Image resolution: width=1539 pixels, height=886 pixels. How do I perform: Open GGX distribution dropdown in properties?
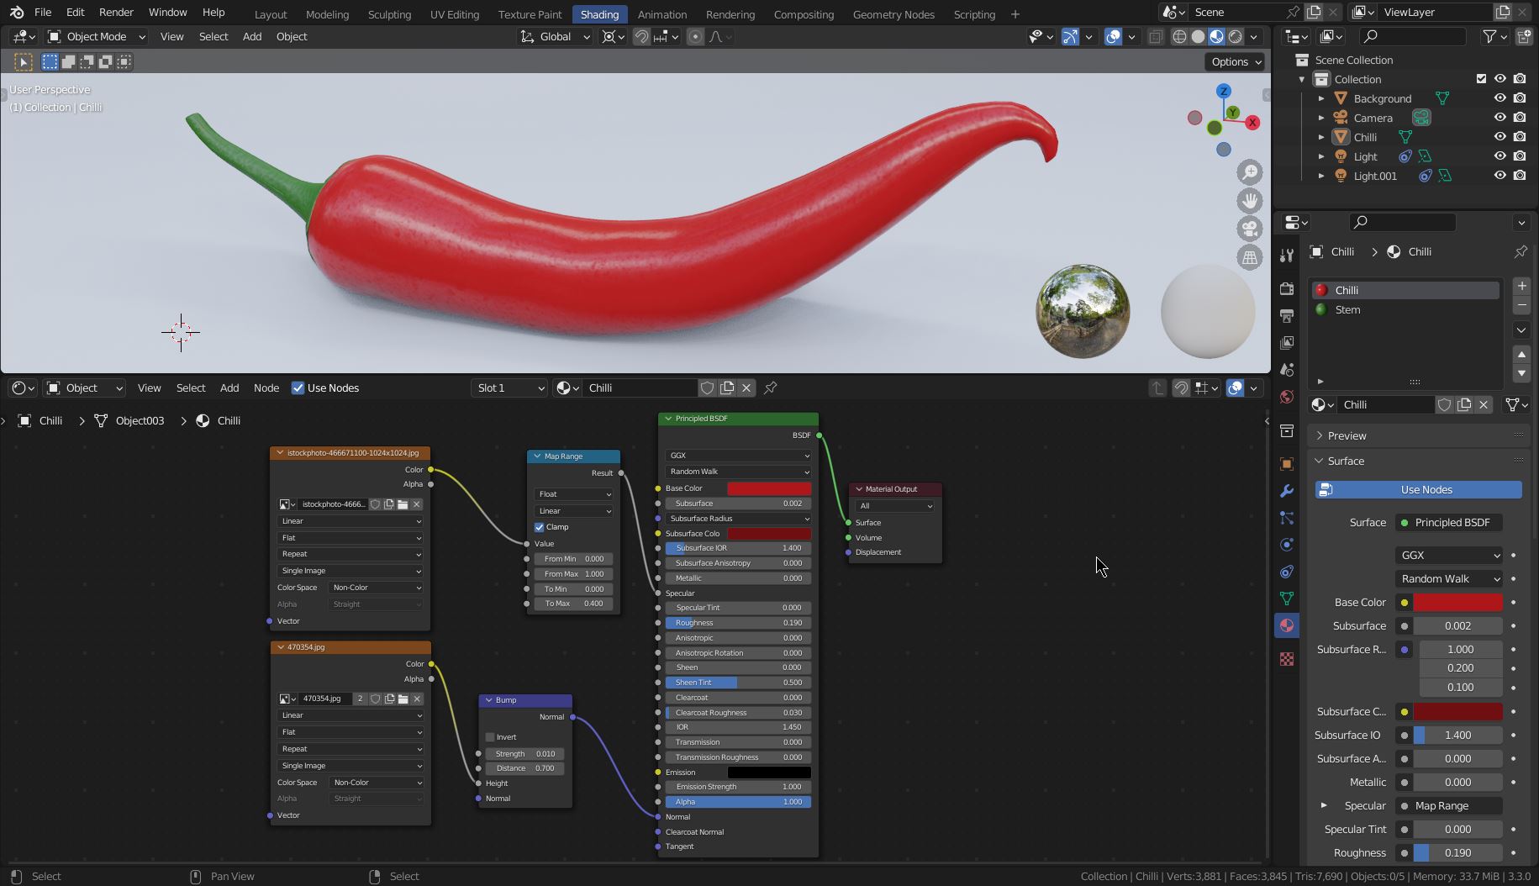coord(1449,555)
